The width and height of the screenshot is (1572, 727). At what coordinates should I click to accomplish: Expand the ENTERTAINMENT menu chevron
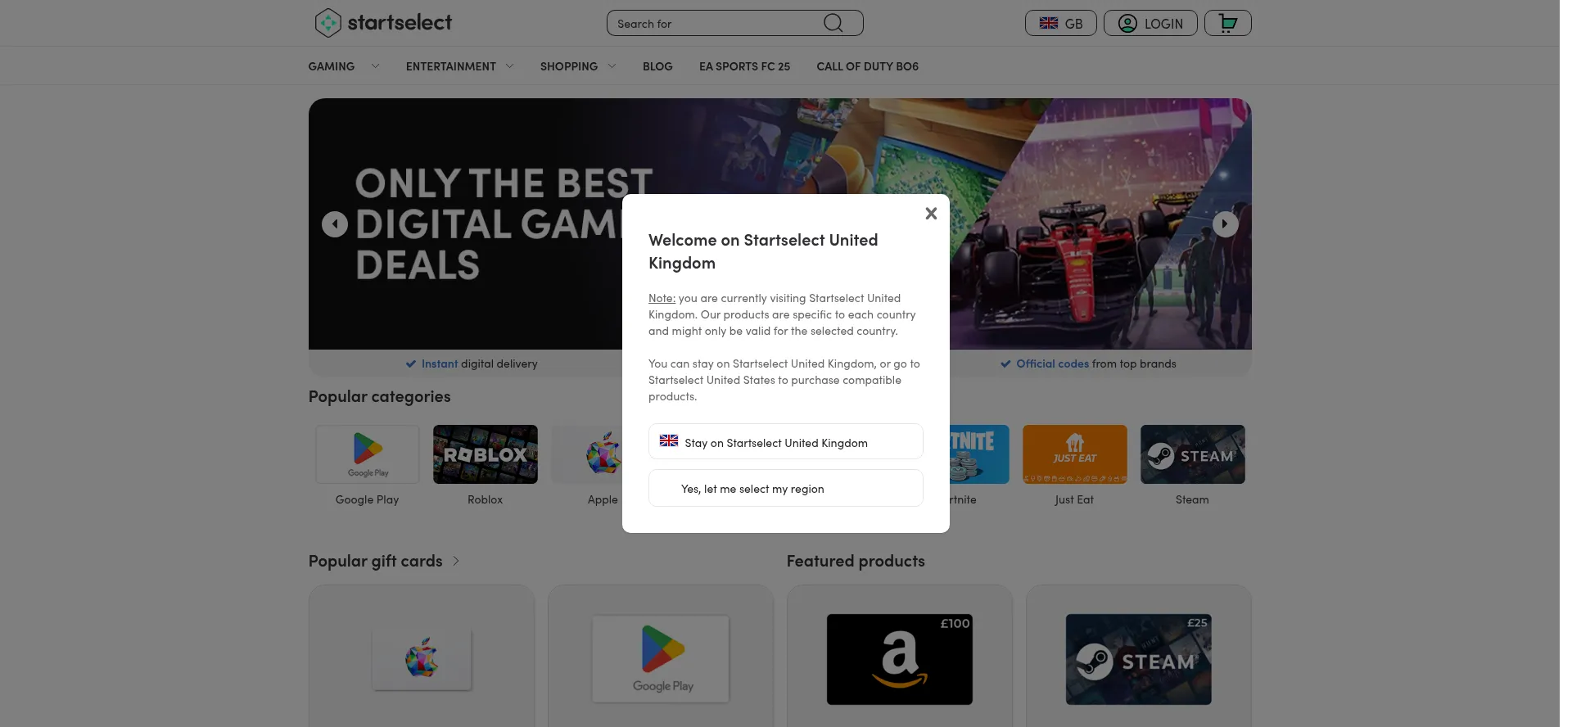click(509, 66)
